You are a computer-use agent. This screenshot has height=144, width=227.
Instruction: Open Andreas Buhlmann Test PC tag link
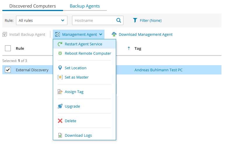[158, 70]
